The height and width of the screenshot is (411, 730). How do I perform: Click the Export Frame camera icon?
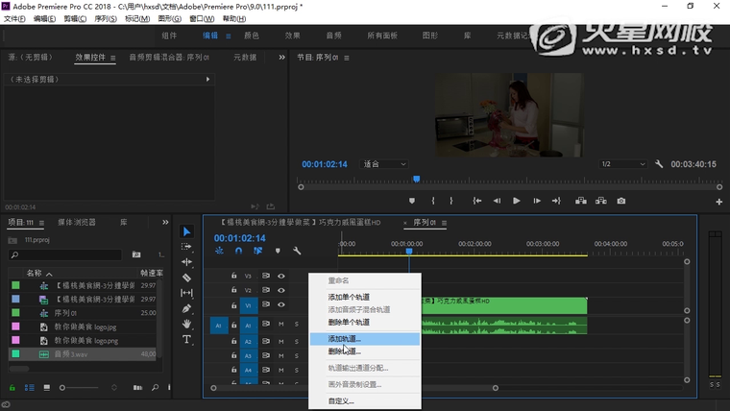(x=621, y=201)
